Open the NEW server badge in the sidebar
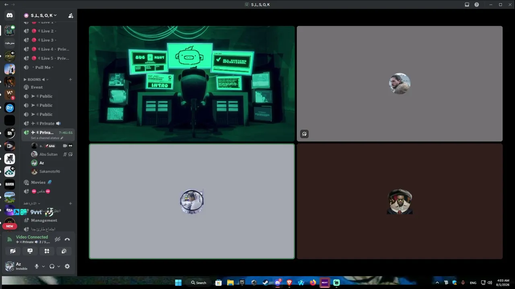 tap(10, 226)
